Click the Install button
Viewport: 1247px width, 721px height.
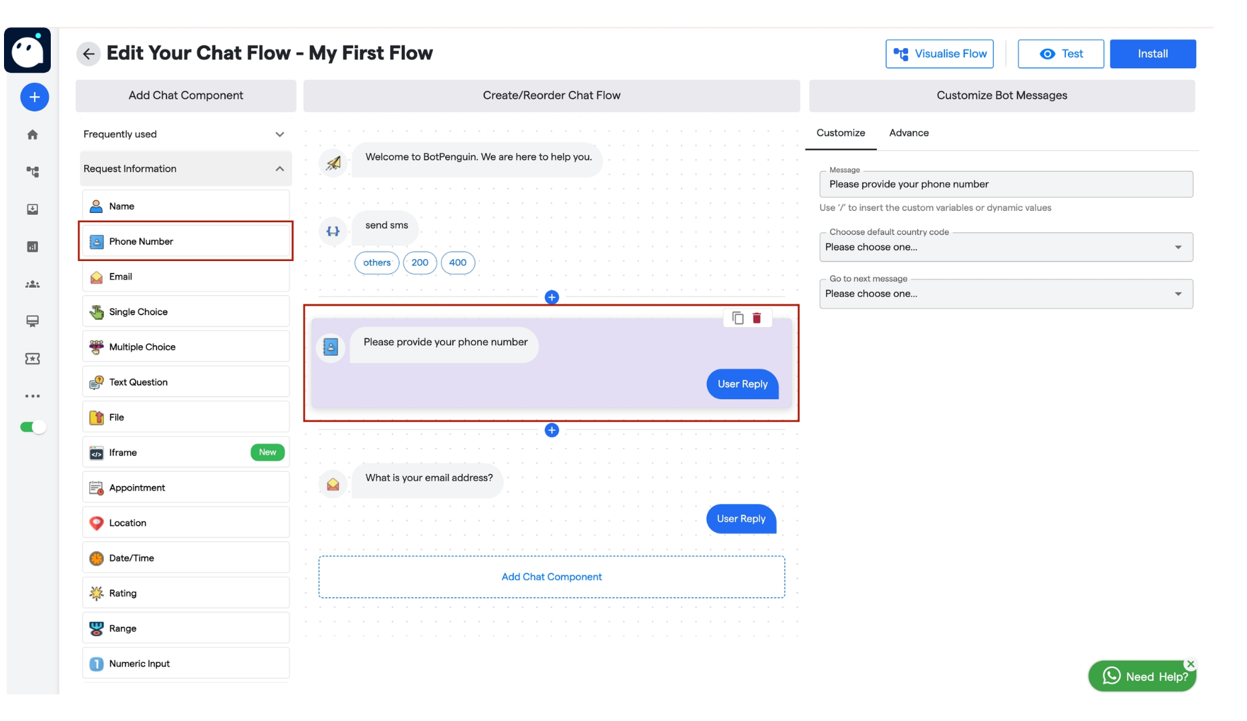(x=1152, y=53)
